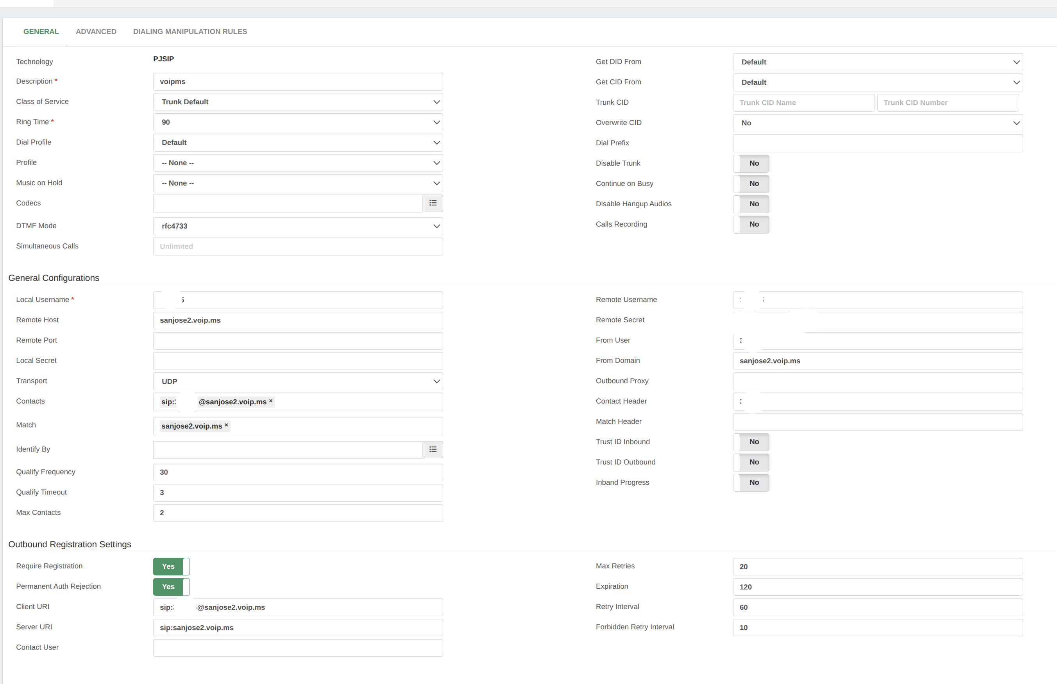Image resolution: width=1057 pixels, height=684 pixels.
Task: Toggle the Calls Recording switch
Action: tap(751, 224)
